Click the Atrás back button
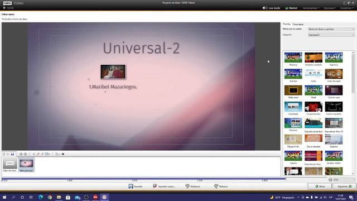The height and width of the screenshot is (201, 357). [x=320, y=186]
